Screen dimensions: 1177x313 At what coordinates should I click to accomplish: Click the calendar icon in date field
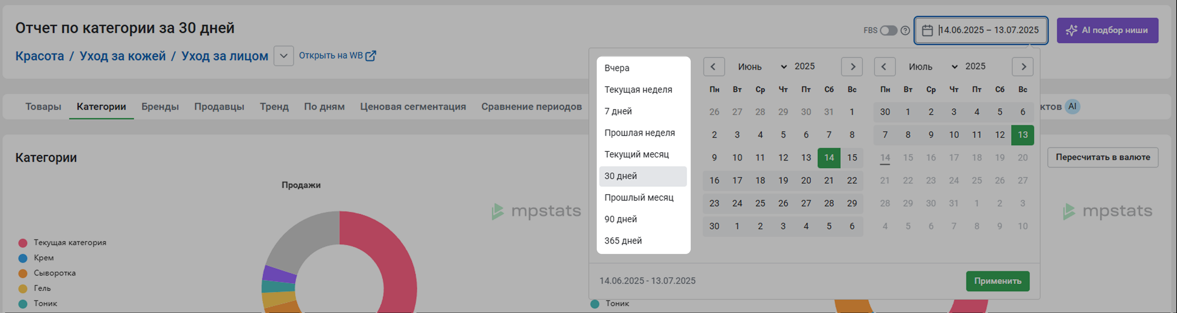coord(927,30)
